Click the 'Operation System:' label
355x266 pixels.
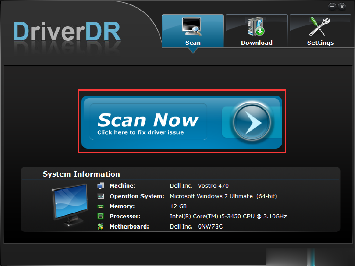coord(137,196)
